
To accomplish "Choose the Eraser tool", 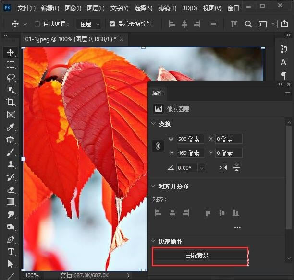I will [11, 189].
